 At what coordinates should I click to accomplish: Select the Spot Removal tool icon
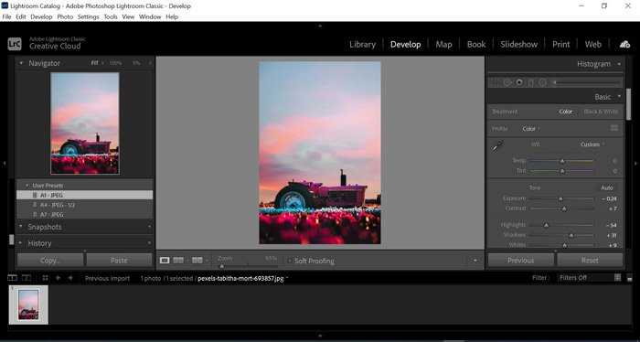[507, 83]
